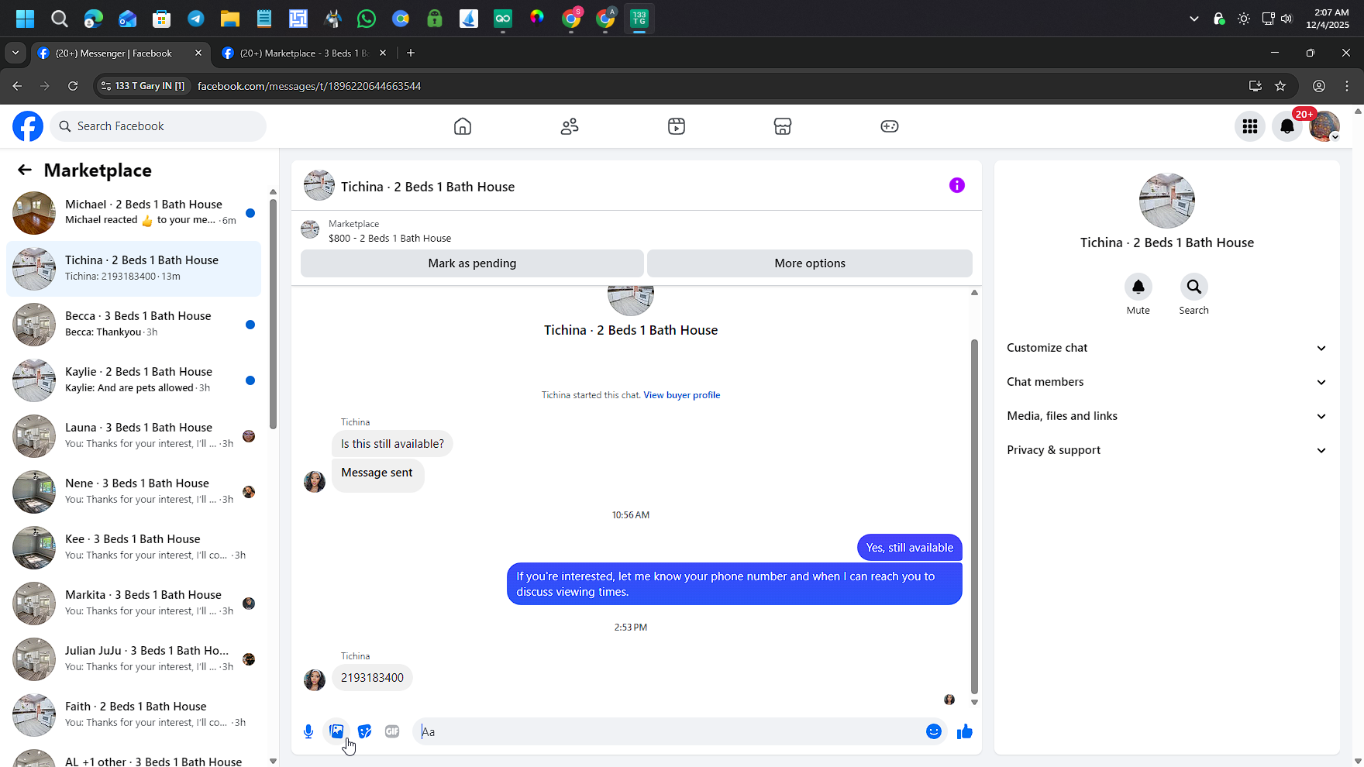Open browser tab search dropdown arrow
The width and height of the screenshot is (1364, 767).
[15, 53]
